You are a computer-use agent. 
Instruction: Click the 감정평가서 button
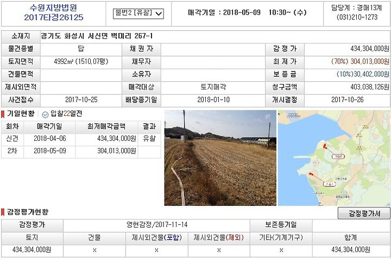(364, 213)
